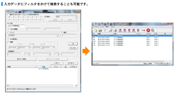Open the folder icon in log viewer toolbar
Viewport: 174px width, 94px height.
point(96,30)
